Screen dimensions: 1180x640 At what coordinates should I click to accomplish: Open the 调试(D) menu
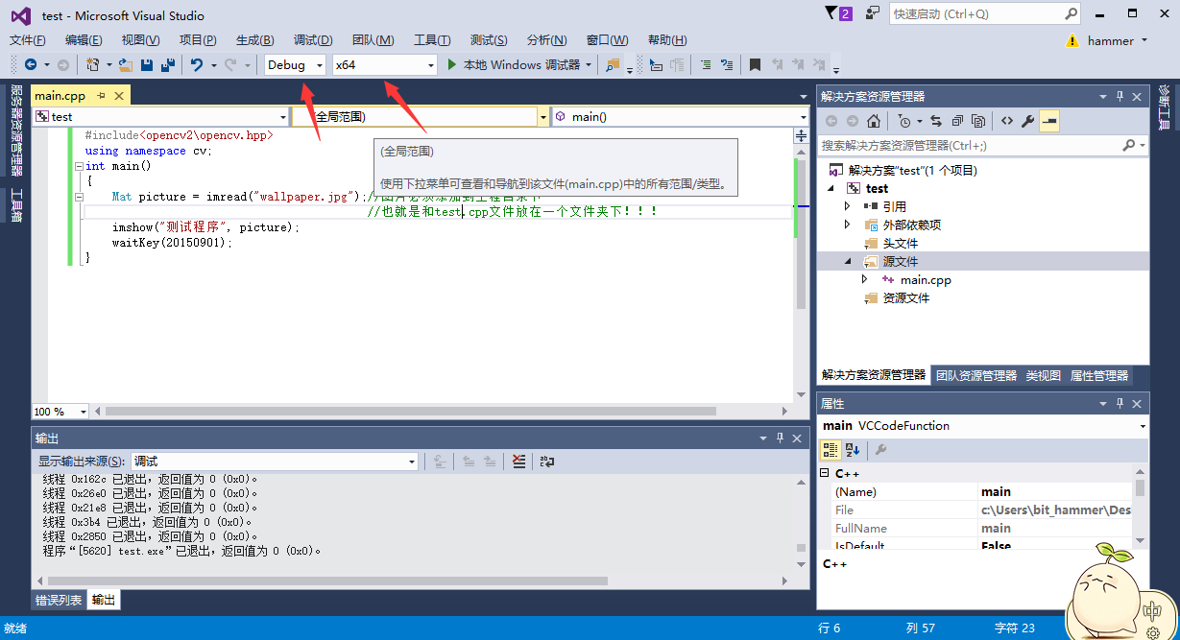[x=313, y=39]
